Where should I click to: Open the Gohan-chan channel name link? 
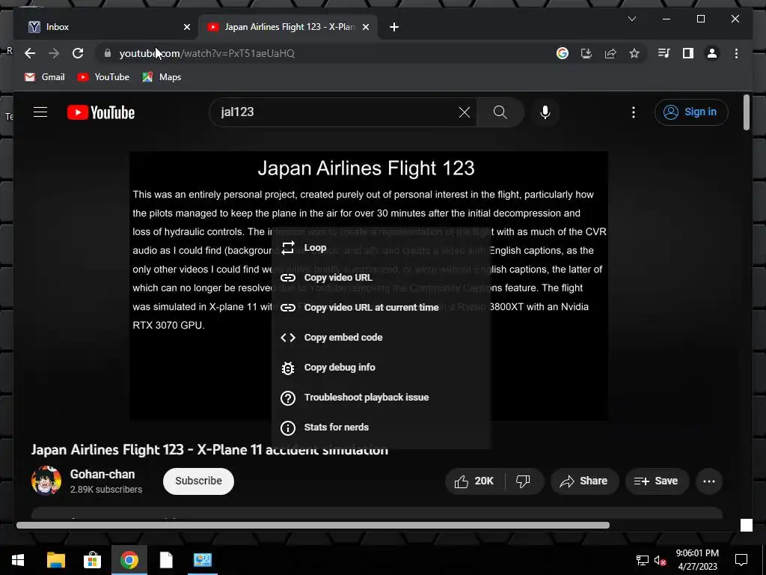click(102, 474)
